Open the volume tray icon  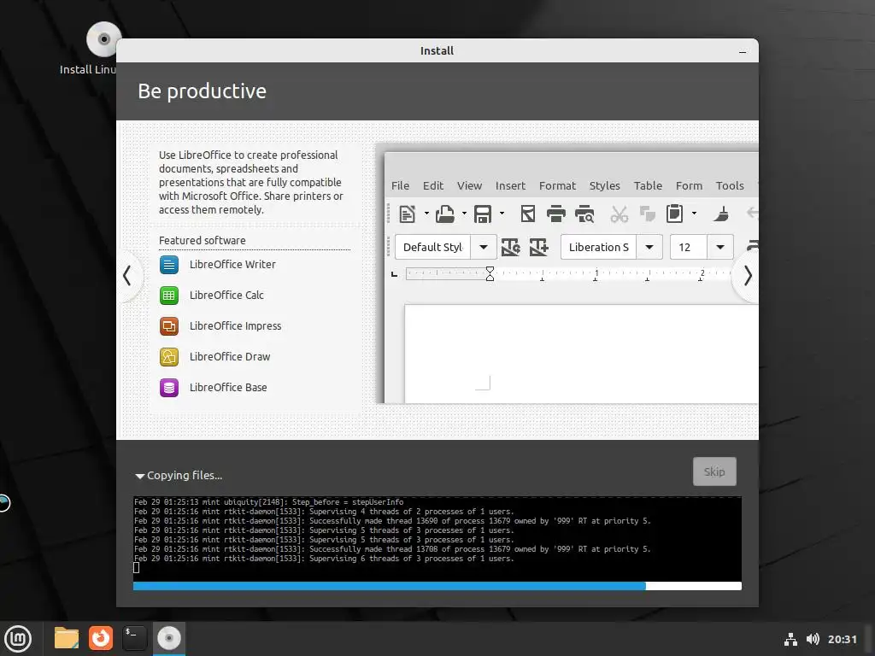point(813,639)
